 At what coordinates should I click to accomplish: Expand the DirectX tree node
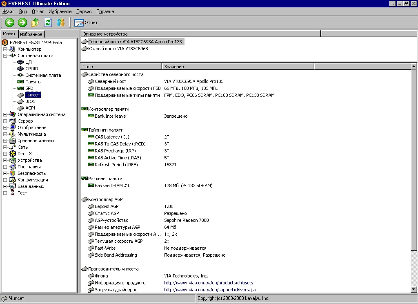click(5, 154)
